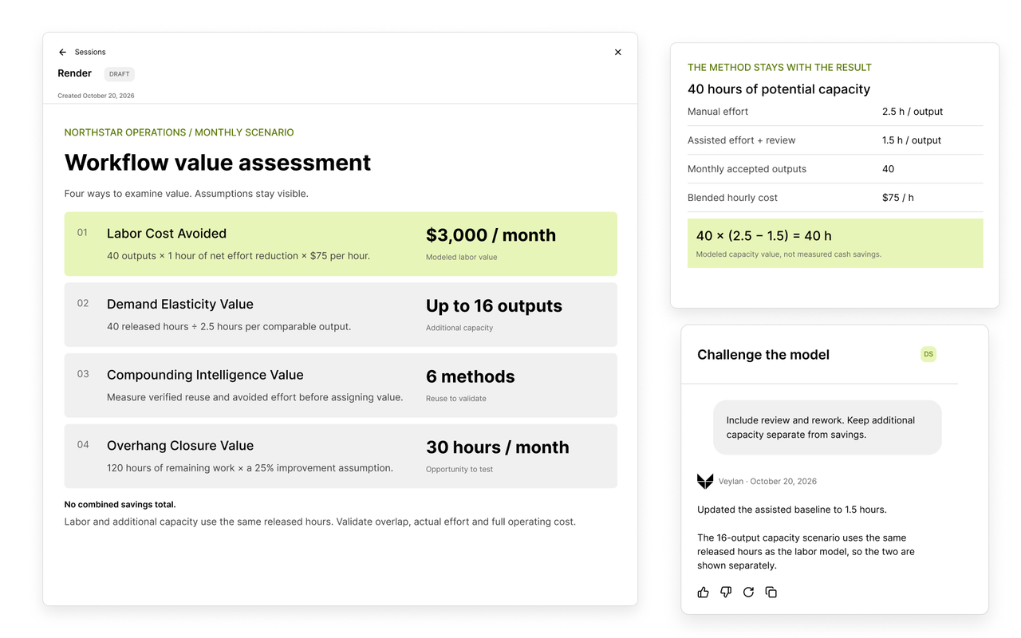Viewport: 1021px width, 638px height.
Task: Click the "Opportunity to test" caption
Action: (459, 469)
